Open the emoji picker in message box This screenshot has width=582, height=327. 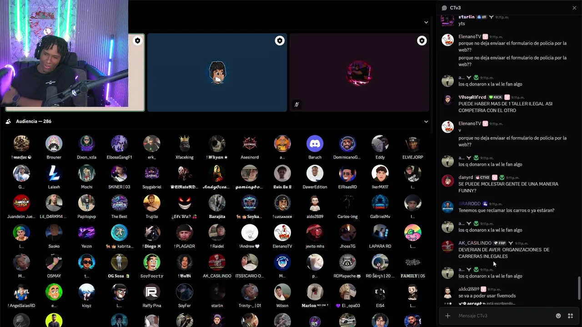point(558,316)
